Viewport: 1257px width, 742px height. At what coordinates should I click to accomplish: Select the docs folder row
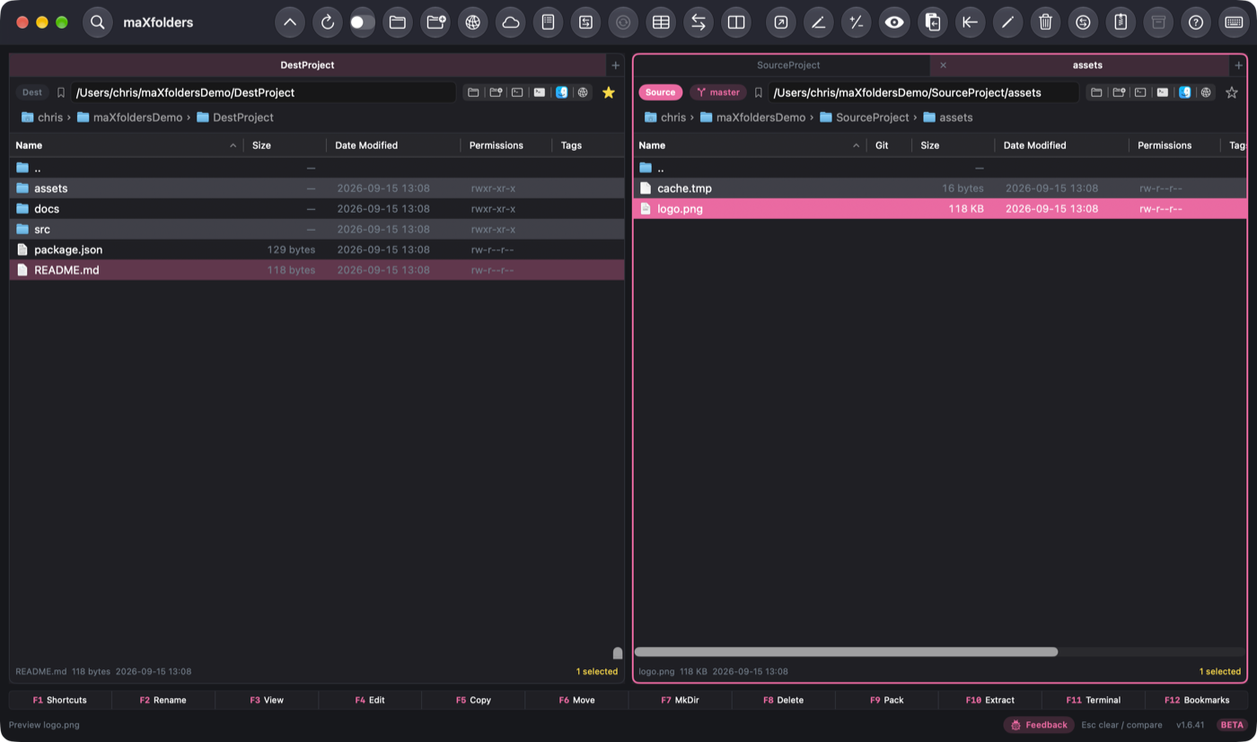tap(317, 208)
